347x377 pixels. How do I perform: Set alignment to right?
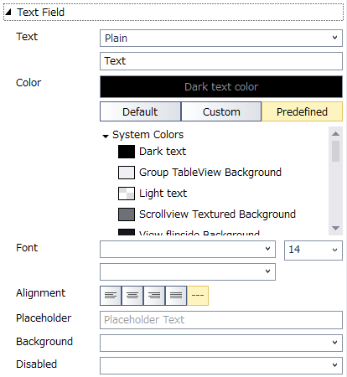(154, 296)
